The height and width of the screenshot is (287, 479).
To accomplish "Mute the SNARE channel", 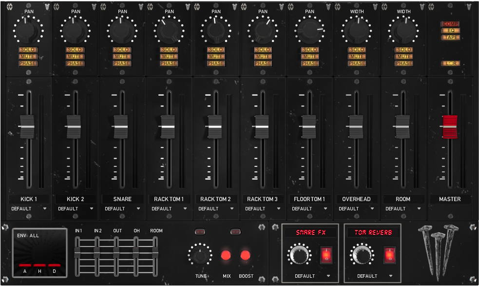I will point(122,57).
